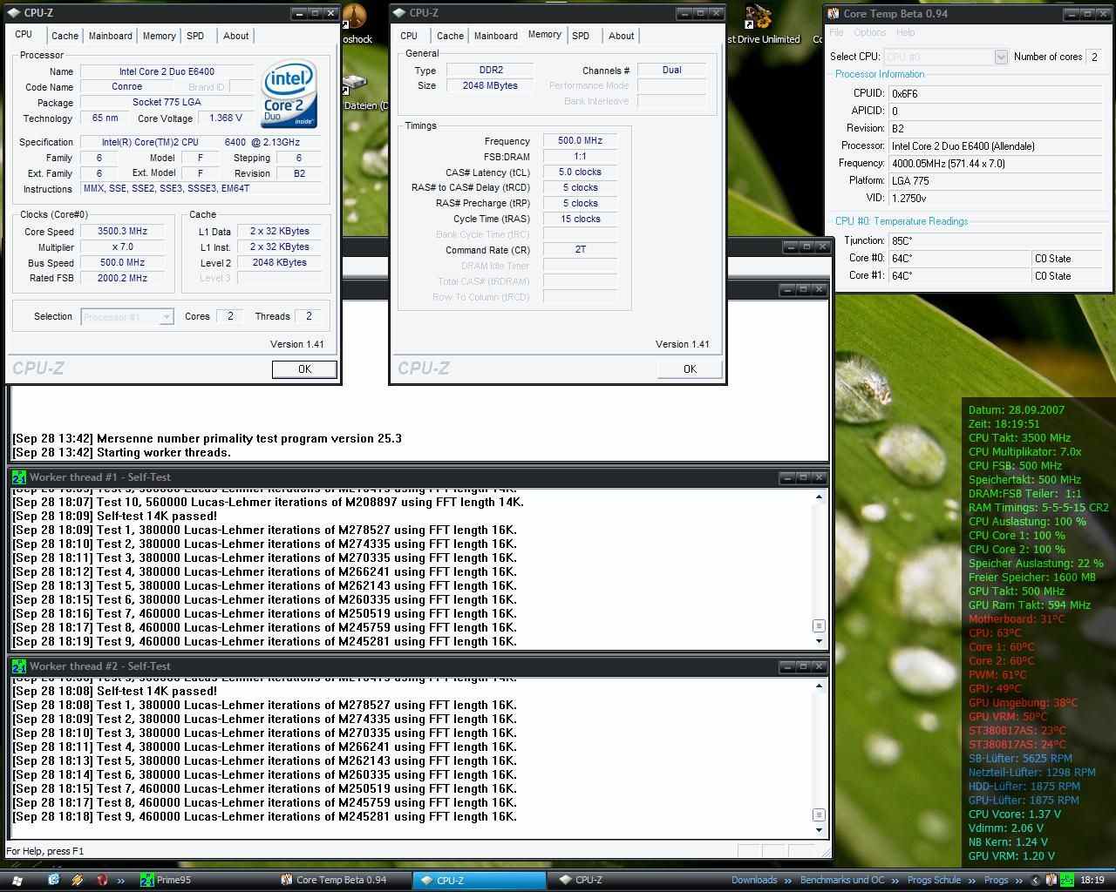Open the Progs taskbar toolbar

pos(996,880)
